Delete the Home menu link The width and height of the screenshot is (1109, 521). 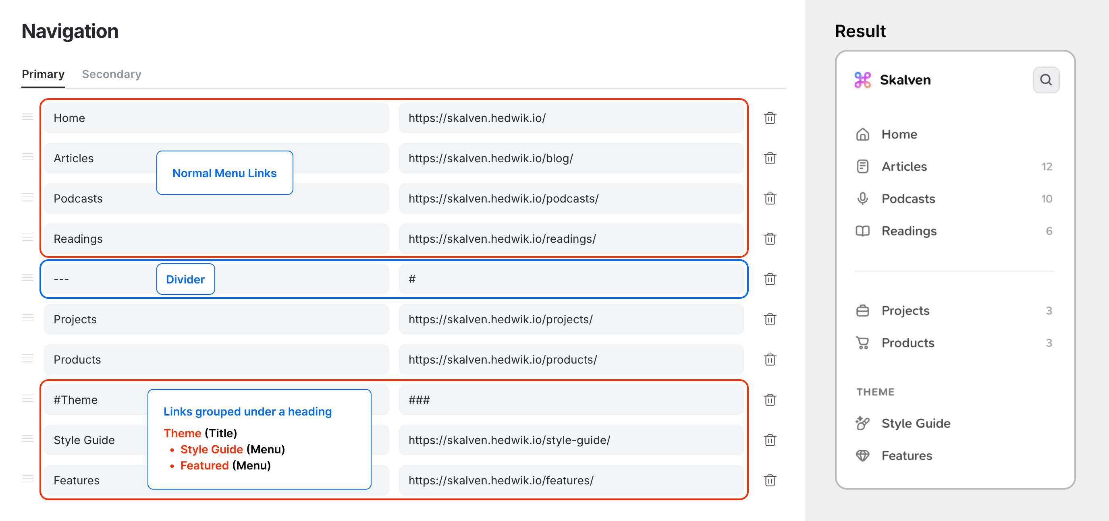(x=770, y=118)
